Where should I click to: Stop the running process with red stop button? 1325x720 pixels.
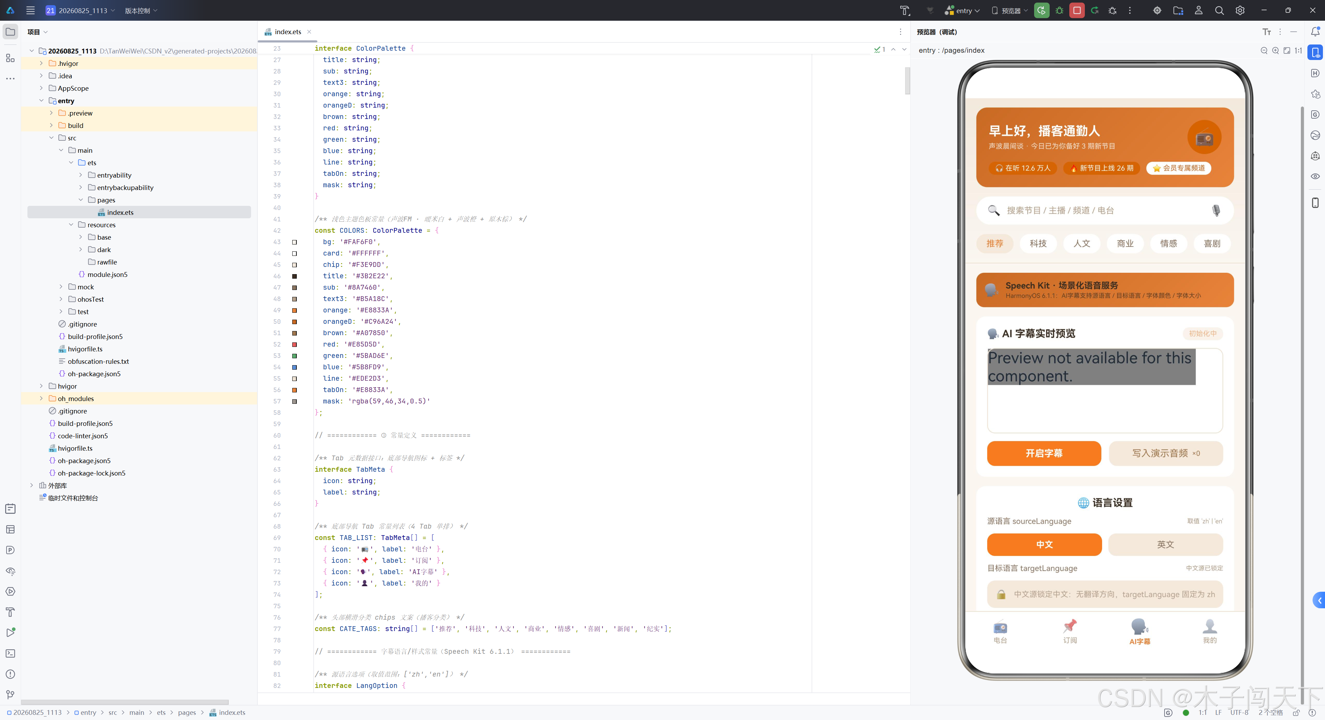(1077, 10)
